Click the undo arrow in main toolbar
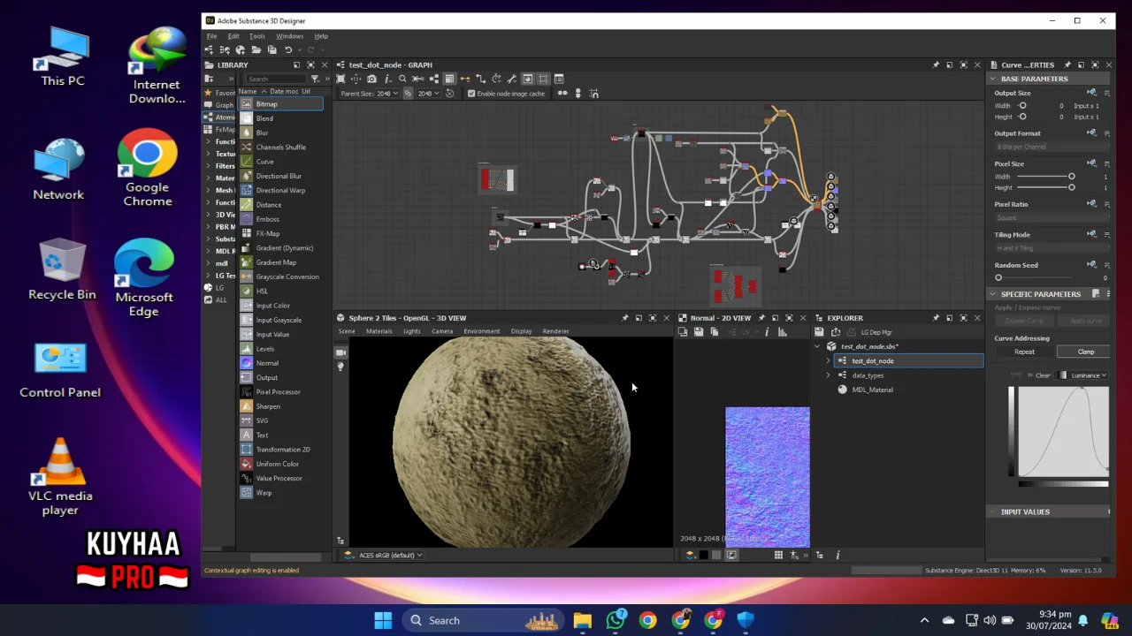 pos(288,49)
